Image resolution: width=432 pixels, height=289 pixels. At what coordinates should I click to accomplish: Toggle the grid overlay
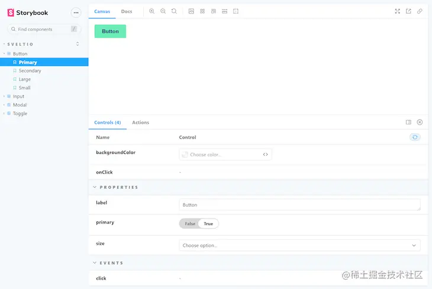202,11
